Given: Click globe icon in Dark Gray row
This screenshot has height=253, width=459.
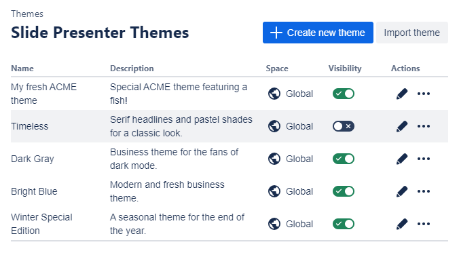Looking at the screenshot, I should [274, 159].
